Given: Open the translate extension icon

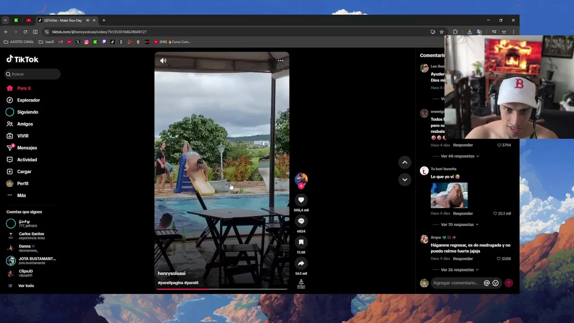Looking at the screenshot, I should [479, 32].
